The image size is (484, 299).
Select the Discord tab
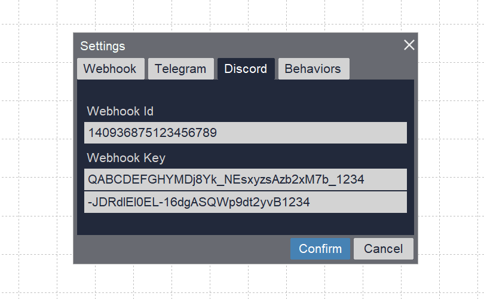(246, 69)
